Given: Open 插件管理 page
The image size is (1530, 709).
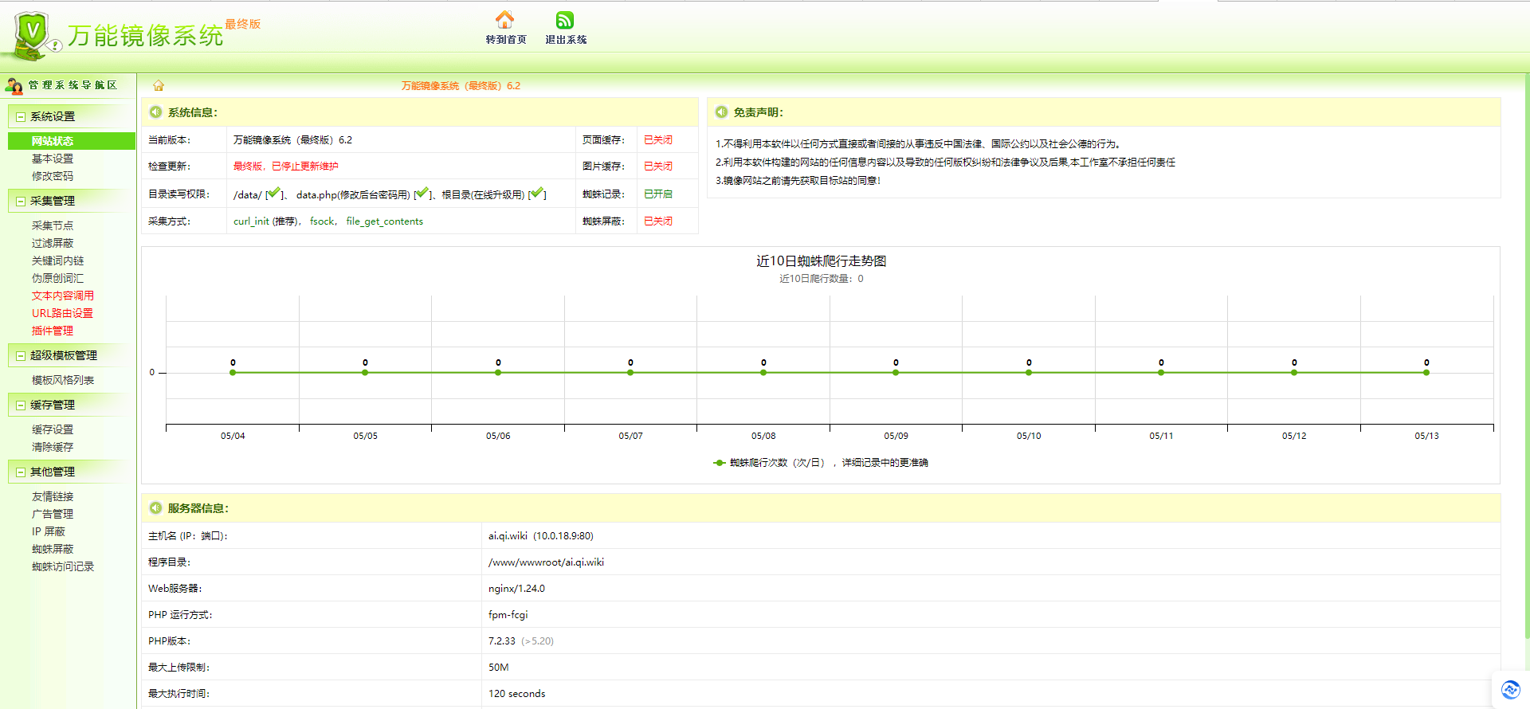Looking at the screenshot, I should click(53, 331).
